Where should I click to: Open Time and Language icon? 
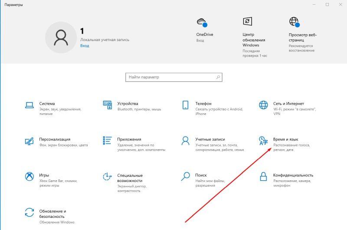coord(263,141)
